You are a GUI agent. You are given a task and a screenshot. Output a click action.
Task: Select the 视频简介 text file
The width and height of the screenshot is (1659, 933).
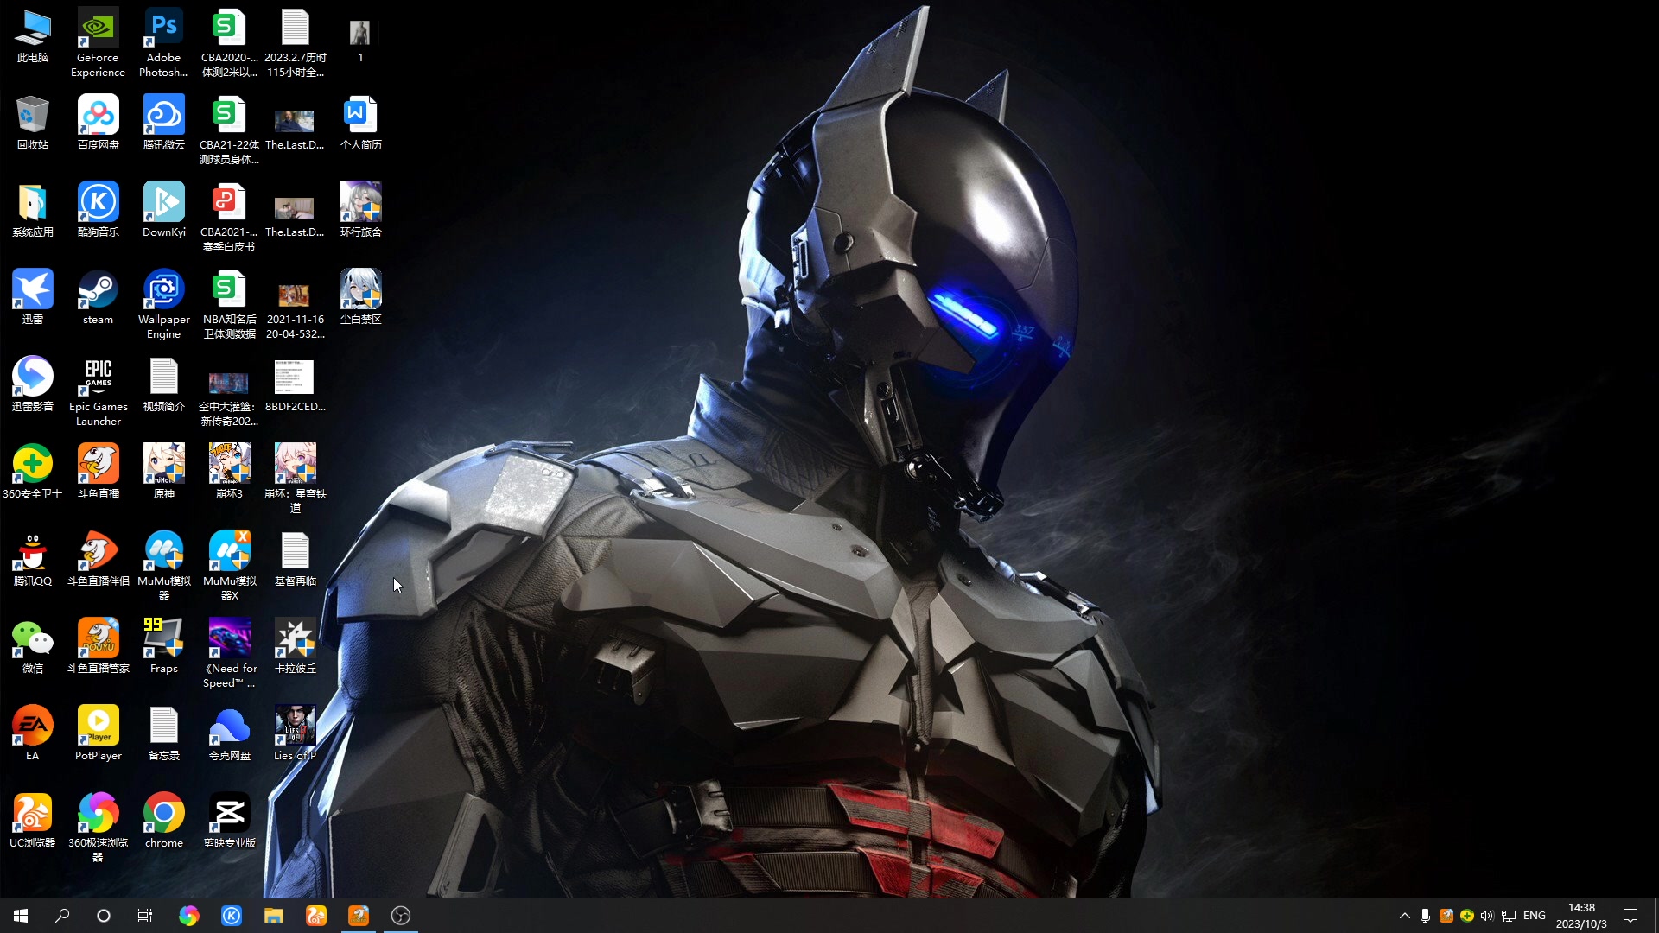164,385
